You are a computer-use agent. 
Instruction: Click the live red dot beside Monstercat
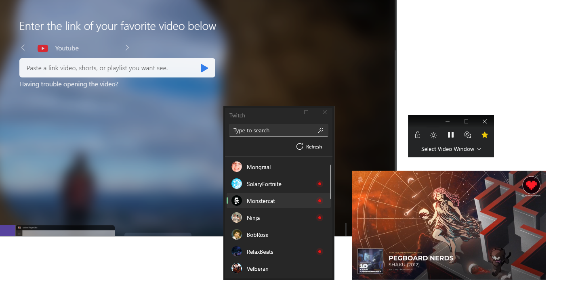click(x=320, y=201)
